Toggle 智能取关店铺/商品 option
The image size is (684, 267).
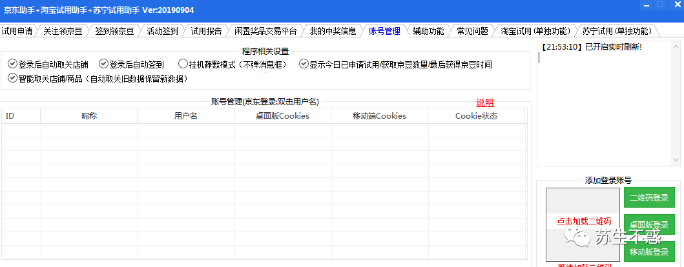(x=98, y=79)
